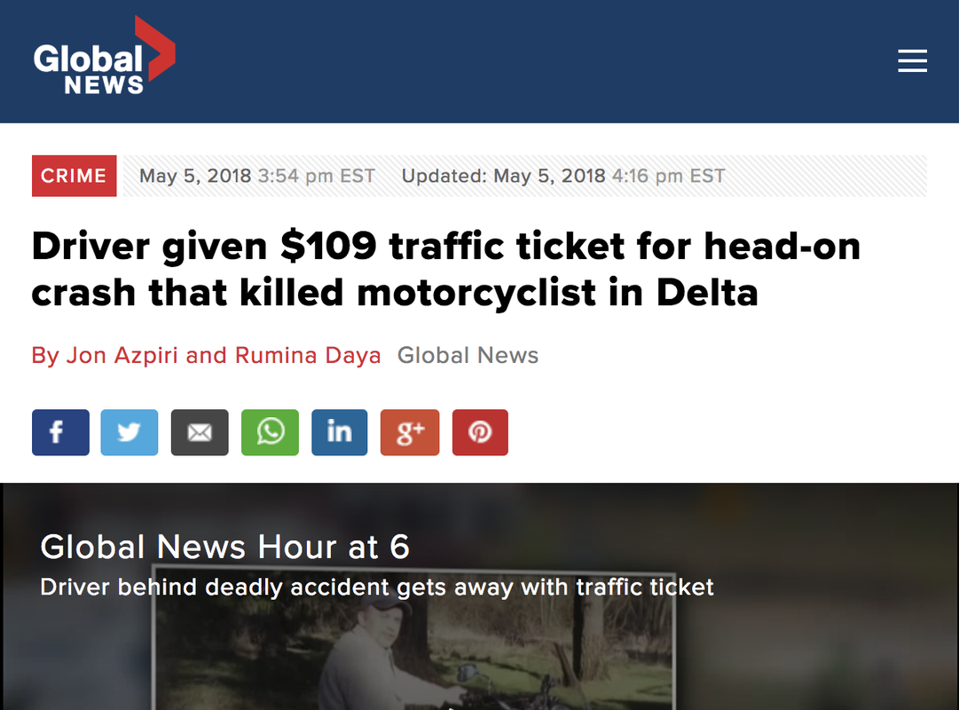Click the $109 traffic ticket headline

click(446, 269)
